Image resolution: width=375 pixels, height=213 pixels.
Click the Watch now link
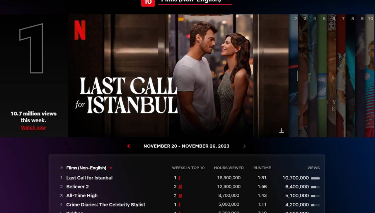33,127
